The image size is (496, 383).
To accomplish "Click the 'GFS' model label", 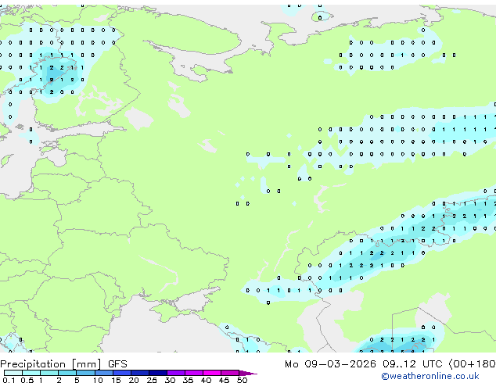I will pyautogui.click(x=117, y=364).
